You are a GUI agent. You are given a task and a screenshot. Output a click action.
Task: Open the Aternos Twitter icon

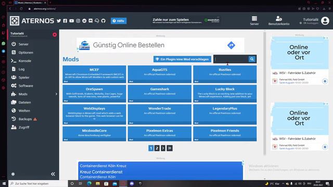click(59, 21)
